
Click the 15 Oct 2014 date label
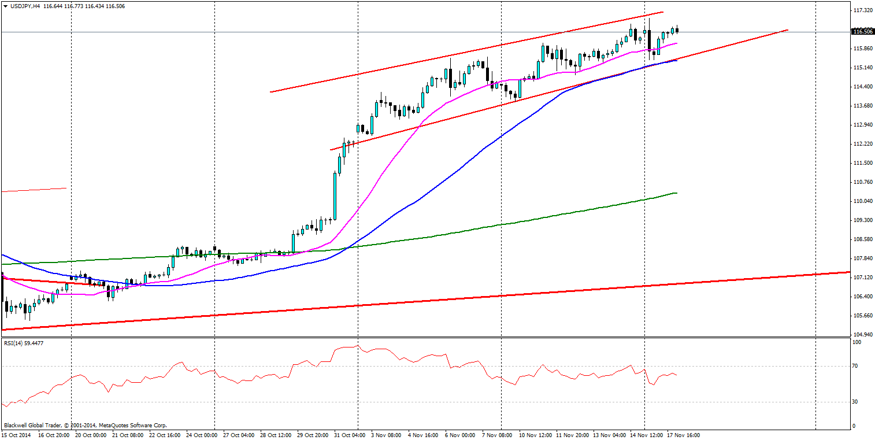tap(15, 434)
